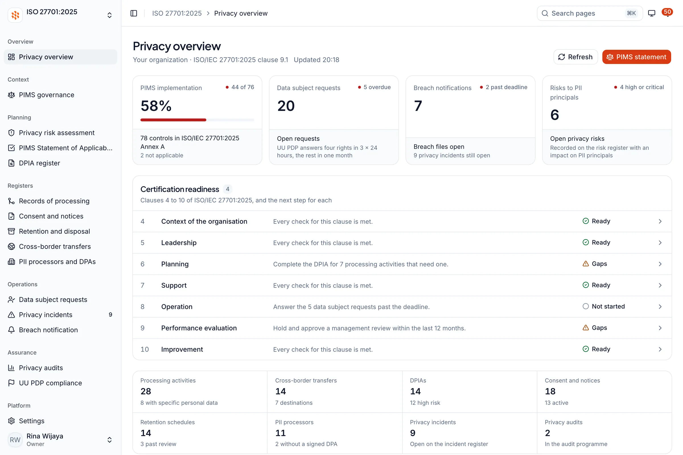Open the Breach notifications card showing 7
Viewport: 683px width, 455px height.
470,120
